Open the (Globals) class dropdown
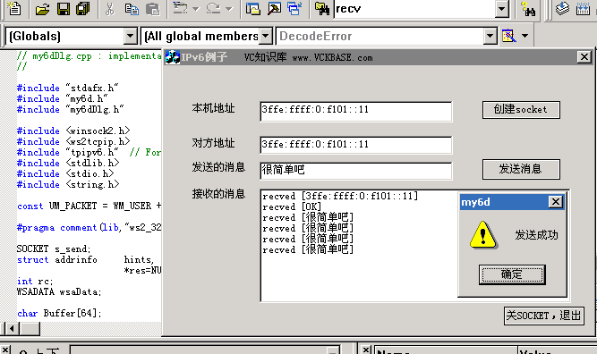 tap(130, 36)
